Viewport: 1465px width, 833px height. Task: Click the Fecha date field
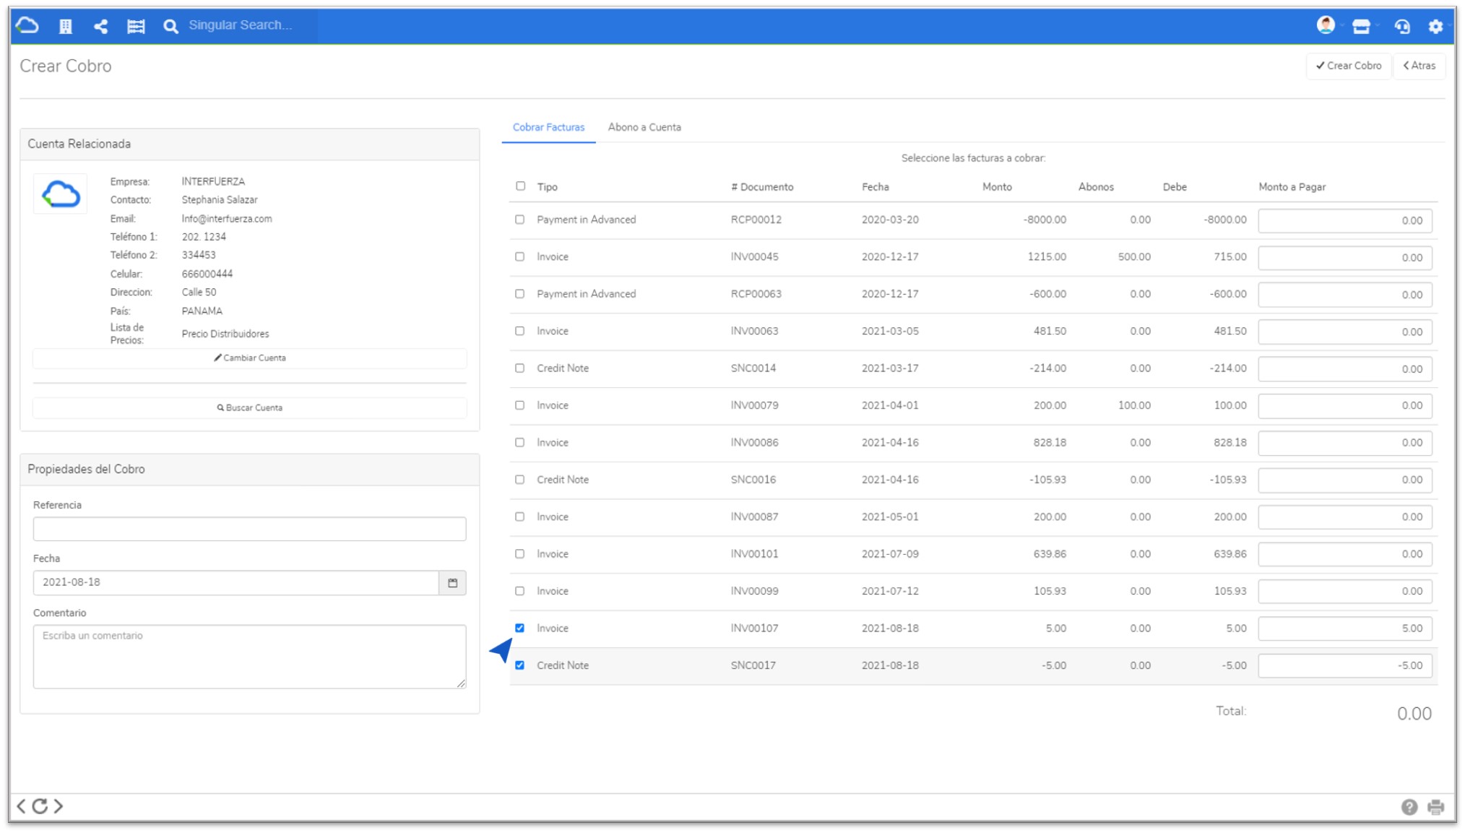point(236,583)
